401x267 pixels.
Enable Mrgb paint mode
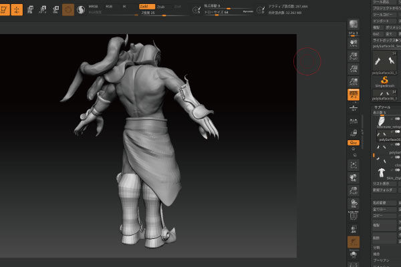(x=93, y=7)
